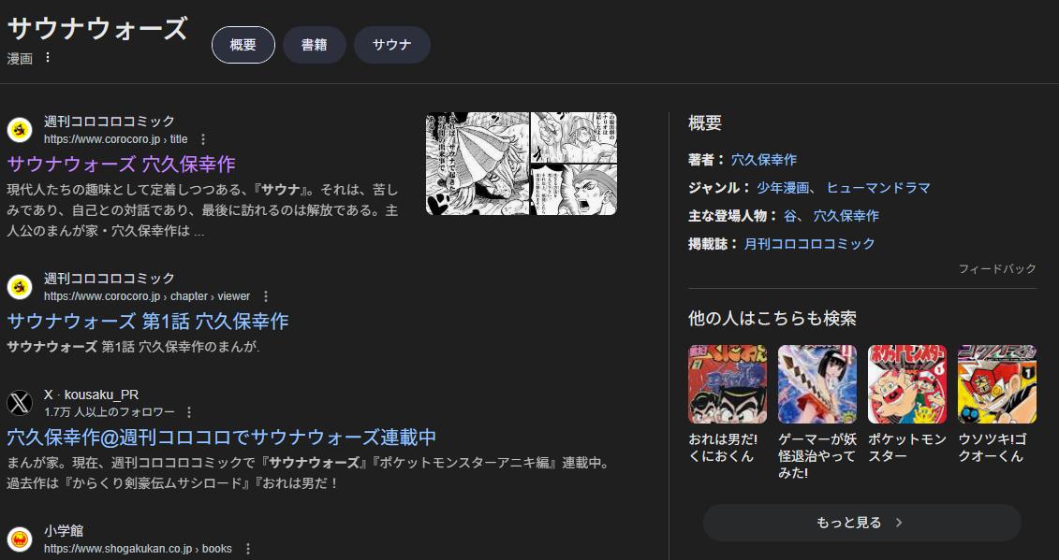Screen dimensions: 1059x560
Task: Switch to the サウナ tab
Action: 391,45
